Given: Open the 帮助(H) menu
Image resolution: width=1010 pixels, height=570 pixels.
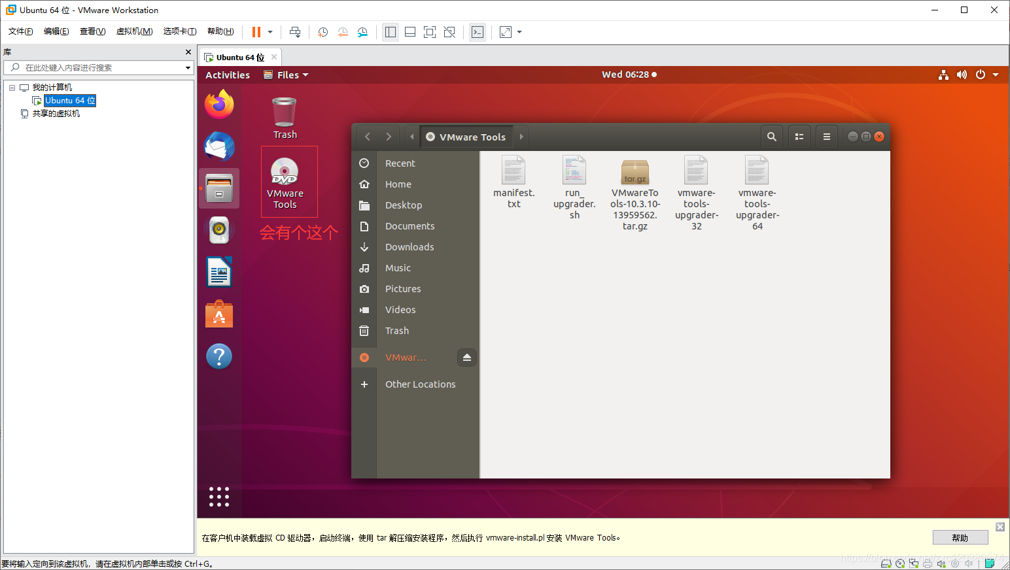Looking at the screenshot, I should tap(220, 31).
